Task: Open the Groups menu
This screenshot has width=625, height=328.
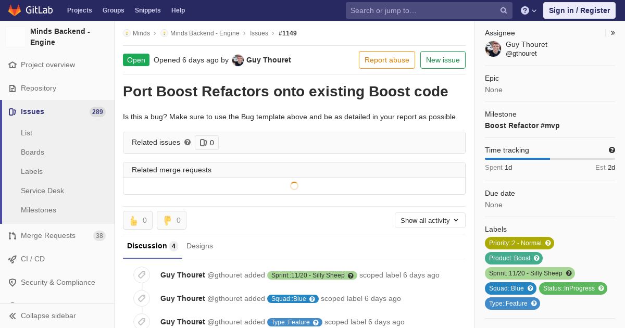Action: click(113, 10)
